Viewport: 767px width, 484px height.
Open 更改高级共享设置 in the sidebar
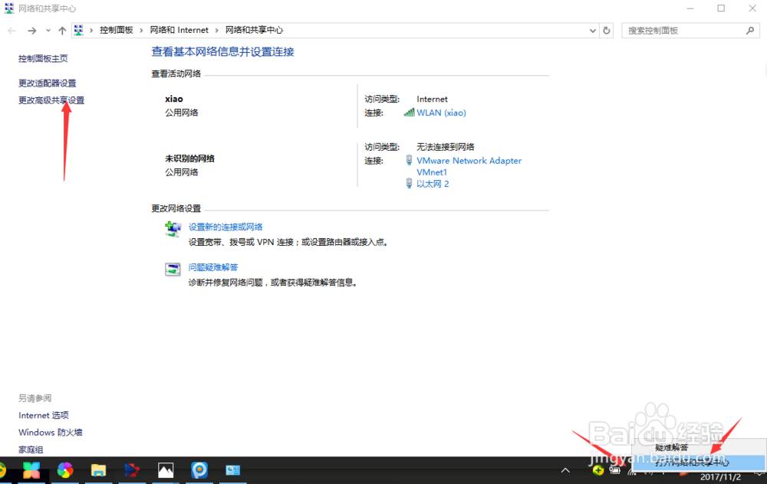[x=51, y=100]
